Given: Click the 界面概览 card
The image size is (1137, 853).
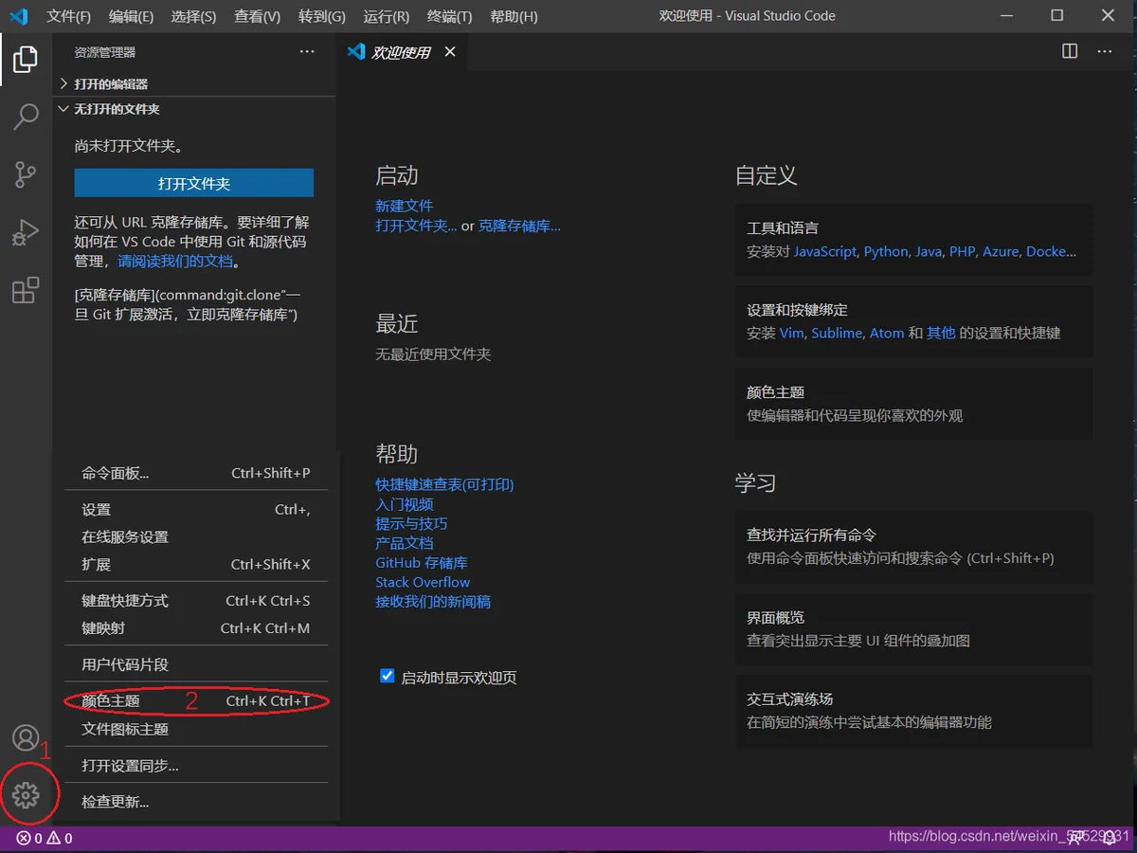Looking at the screenshot, I should [913, 628].
